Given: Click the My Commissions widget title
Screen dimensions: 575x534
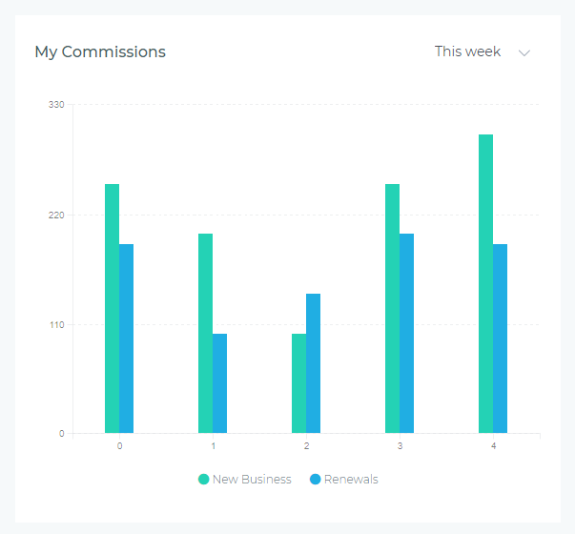Looking at the screenshot, I should point(100,52).
